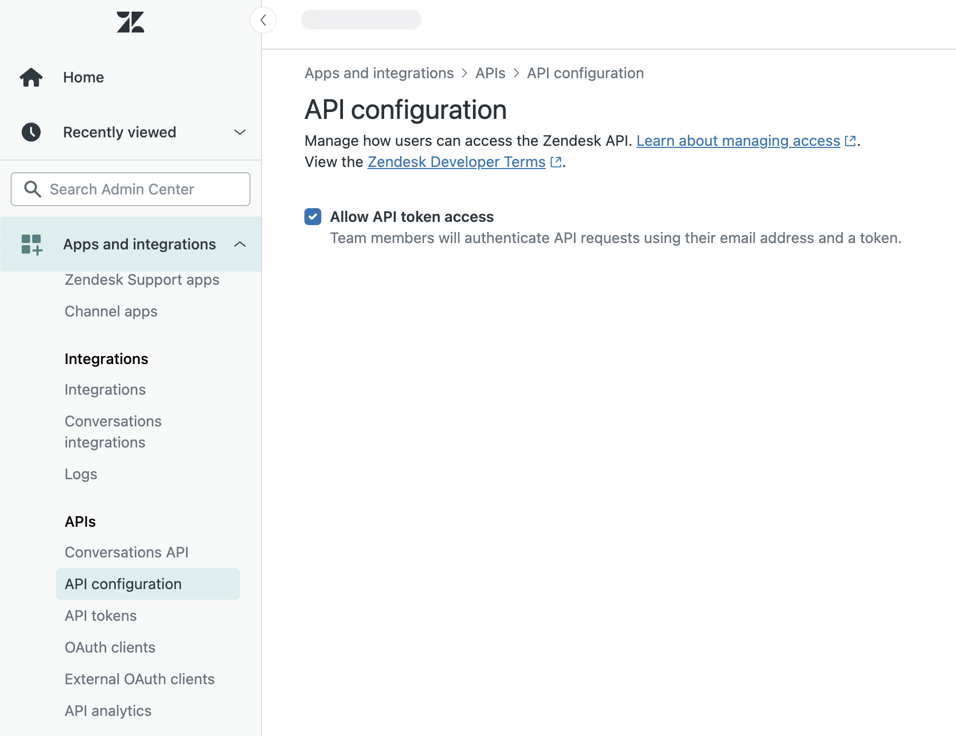
Task: Click the Apps and integrations grid icon
Action: [31, 245]
